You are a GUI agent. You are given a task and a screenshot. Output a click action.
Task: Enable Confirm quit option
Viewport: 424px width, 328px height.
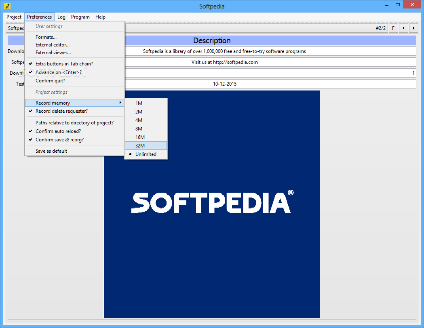click(75, 81)
